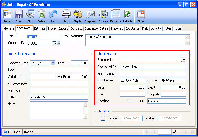
Task: Open the Job Status tab
Action: pyautogui.click(x=133, y=28)
